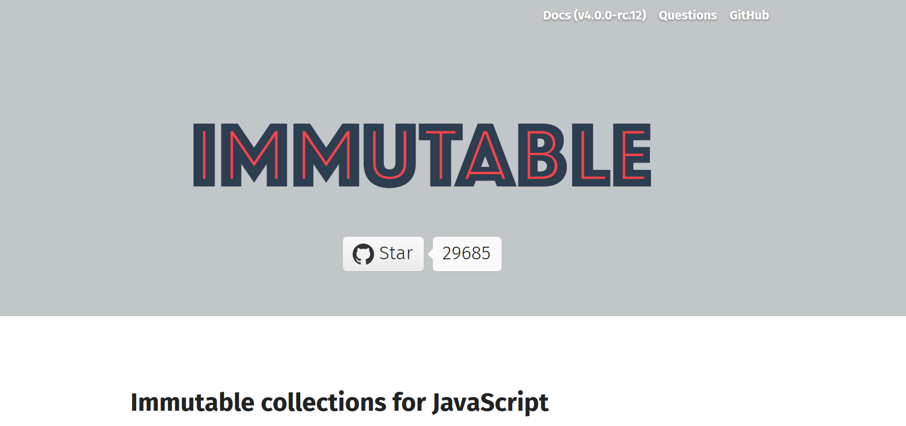Select letter U in IMMUTABLE logo
The height and width of the screenshot is (426, 906).
(x=389, y=155)
